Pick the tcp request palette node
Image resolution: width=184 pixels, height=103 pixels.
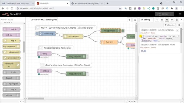(x=11, y=84)
